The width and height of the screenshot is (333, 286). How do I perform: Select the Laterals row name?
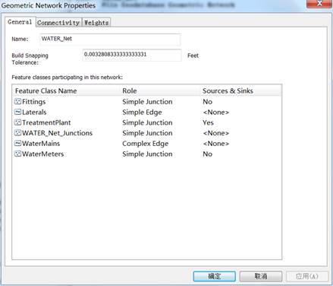(34, 112)
